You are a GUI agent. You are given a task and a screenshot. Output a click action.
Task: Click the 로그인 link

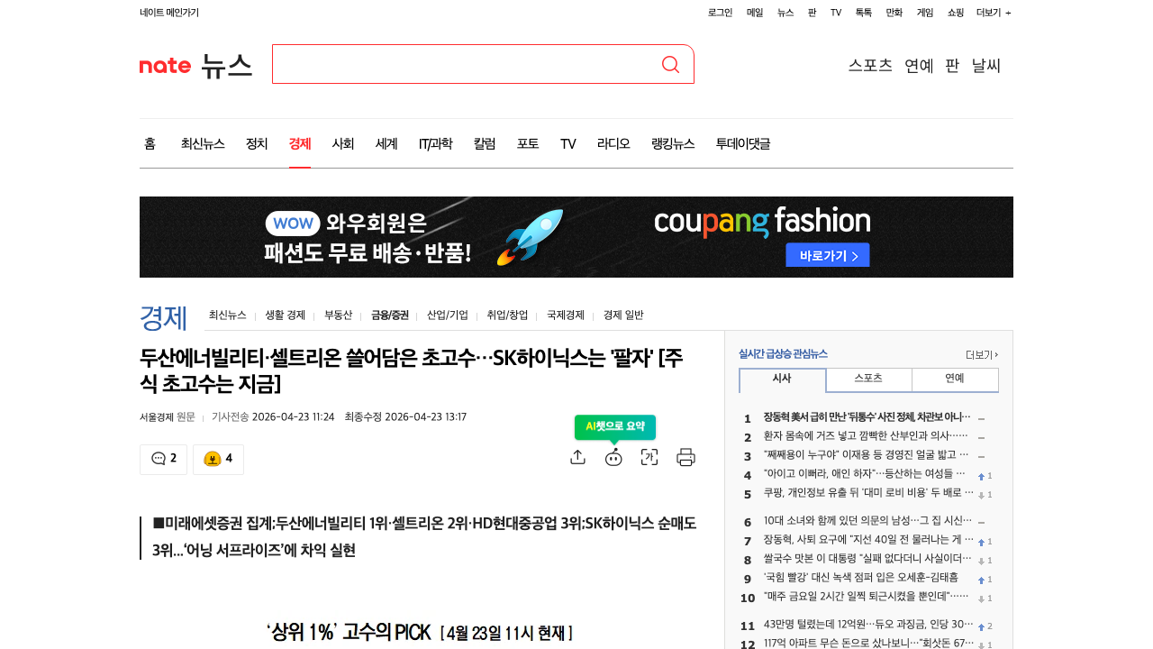coord(720,13)
